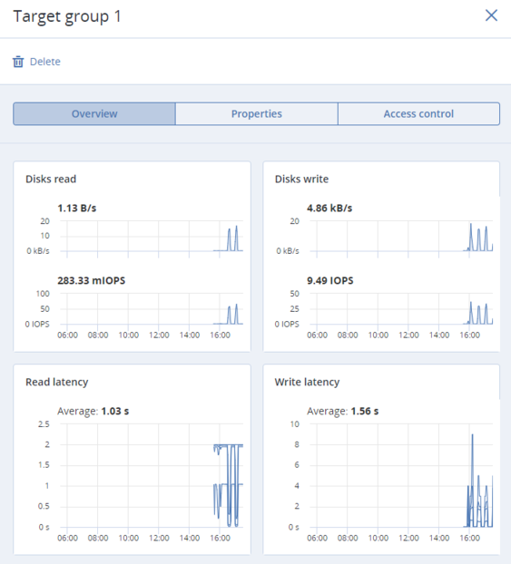This screenshot has width=511, height=564.
Task: Click the Read latency graph
Action: tap(152, 475)
